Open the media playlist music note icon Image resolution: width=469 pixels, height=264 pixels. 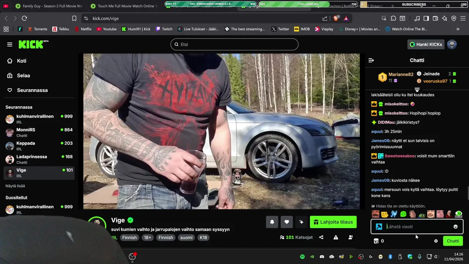click(x=417, y=18)
